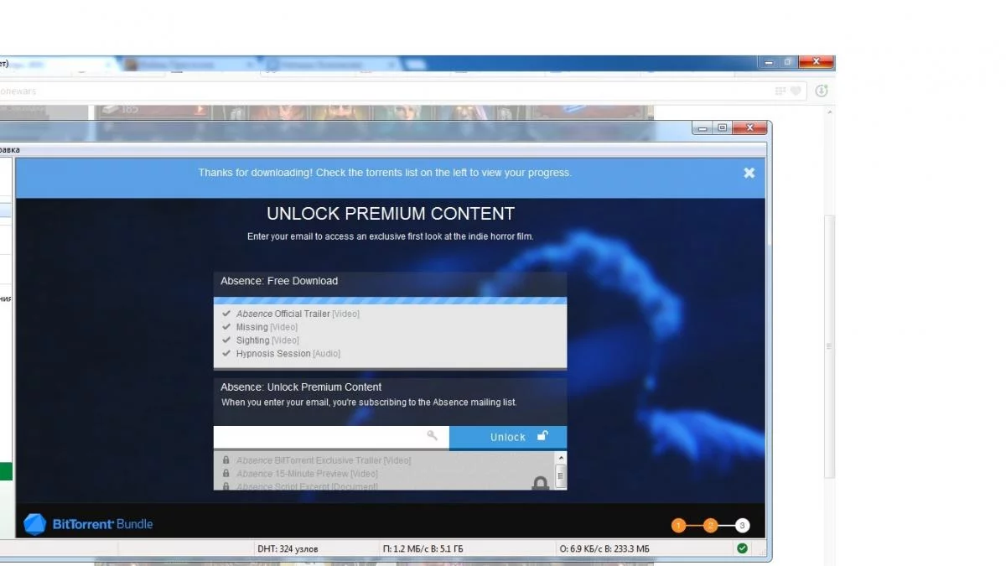
Task: Click the email input field beside Unlock
Action: pyautogui.click(x=331, y=437)
